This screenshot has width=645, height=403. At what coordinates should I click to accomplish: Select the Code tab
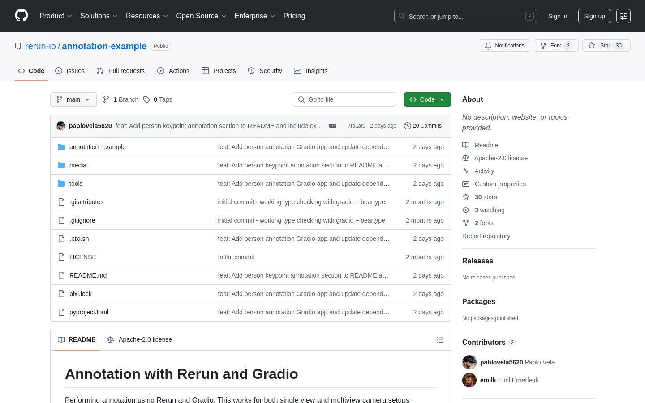31,71
